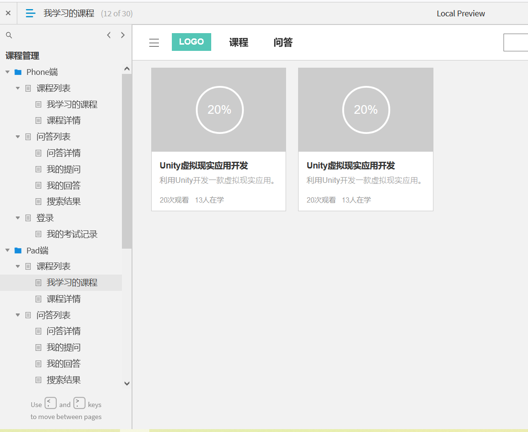Open the 课程 navigation item
Viewport: 528px width, 432px height.
[x=239, y=42]
